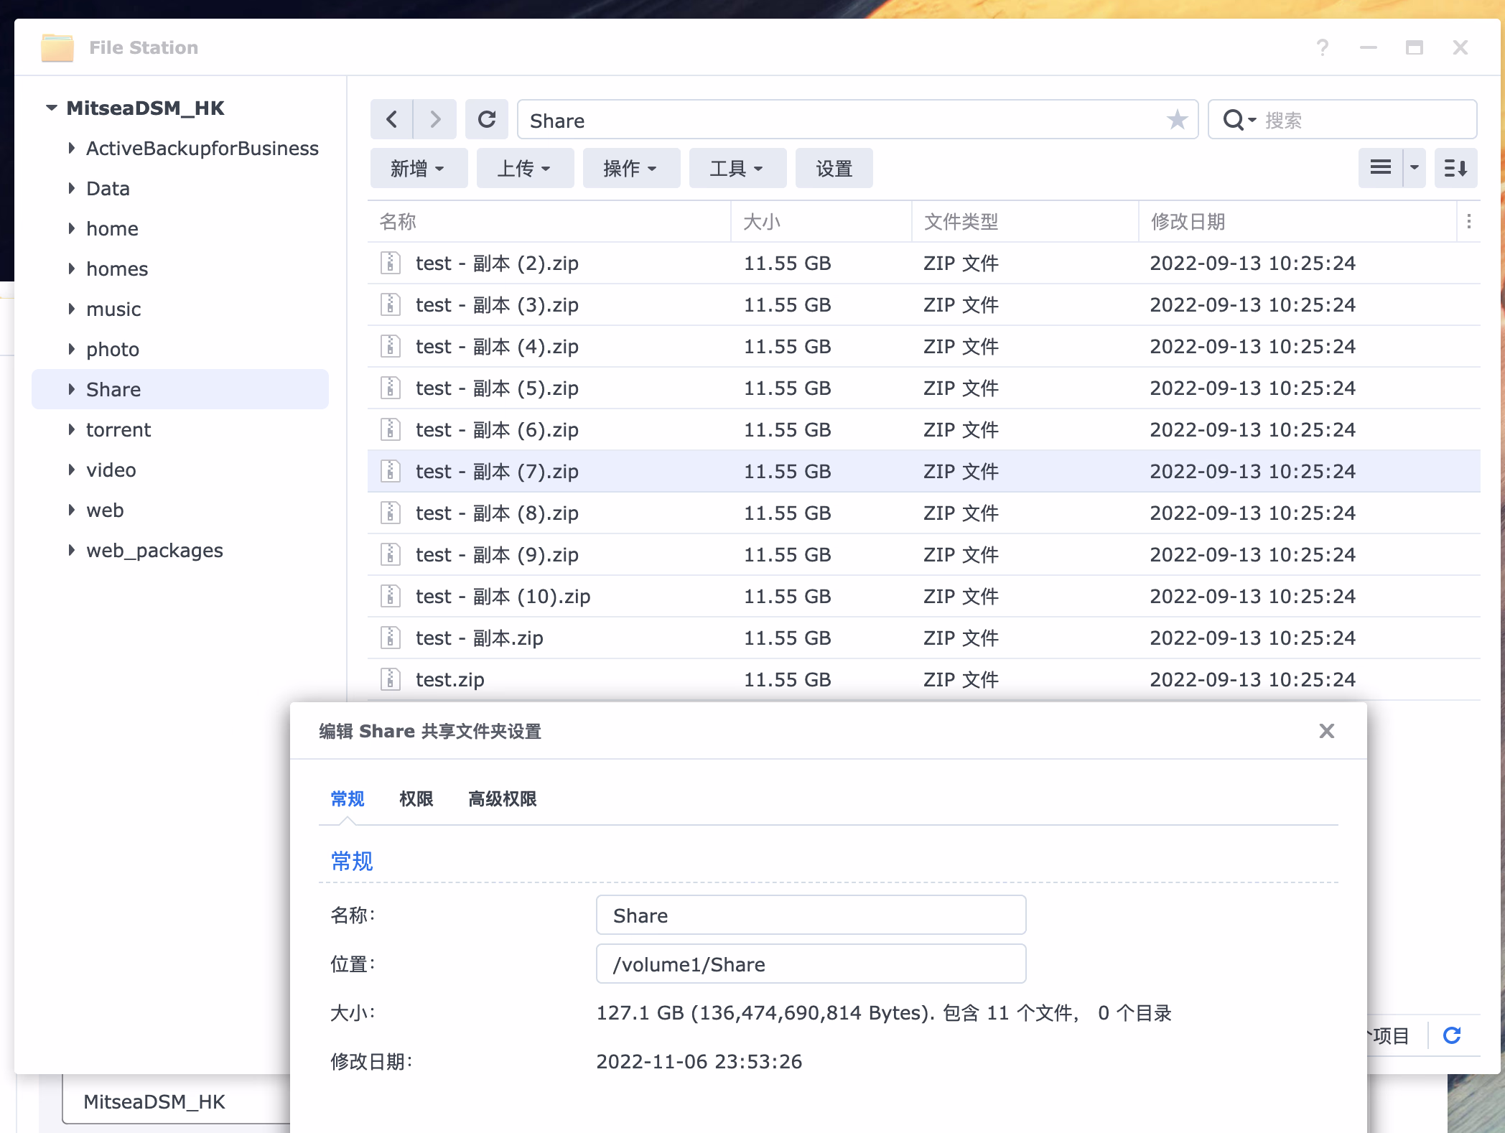Switch to the 高级权限 tab
Screen dimensions: 1505x1133
coord(502,798)
